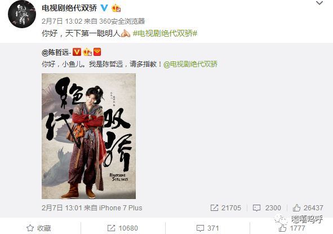Open the @陈哲远- user profile link
The height and width of the screenshot is (234, 333).
click(56, 52)
